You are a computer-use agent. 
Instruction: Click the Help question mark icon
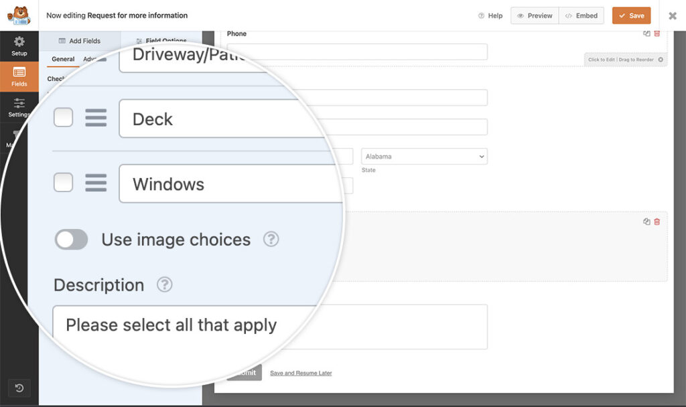(480, 15)
